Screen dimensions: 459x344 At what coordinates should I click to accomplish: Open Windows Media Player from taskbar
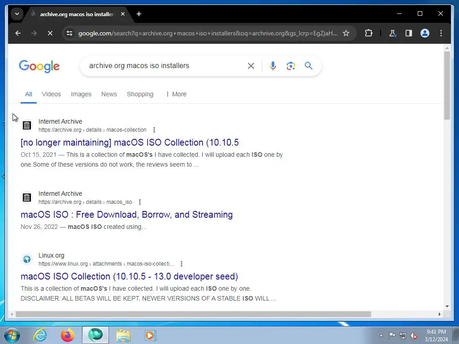[x=151, y=335]
